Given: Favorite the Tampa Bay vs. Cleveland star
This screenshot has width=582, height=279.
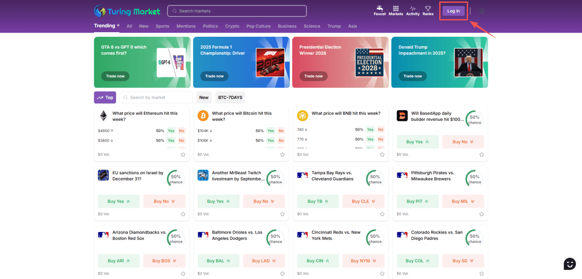Looking at the screenshot, I should tap(382, 214).
